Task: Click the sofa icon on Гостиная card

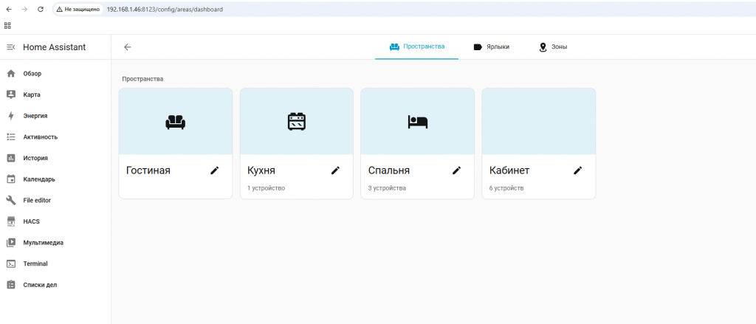Action: click(x=176, y=122)
